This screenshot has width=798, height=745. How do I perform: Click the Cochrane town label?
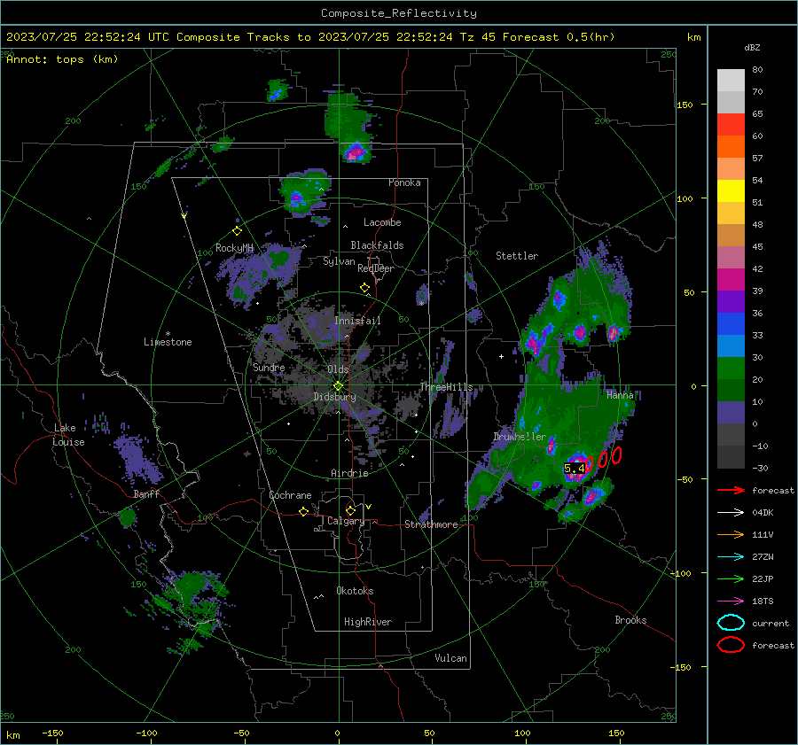tap(290, 495)
